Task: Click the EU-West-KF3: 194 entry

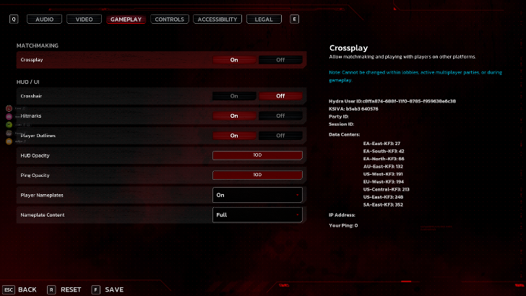Action: [x=384, y=182]
